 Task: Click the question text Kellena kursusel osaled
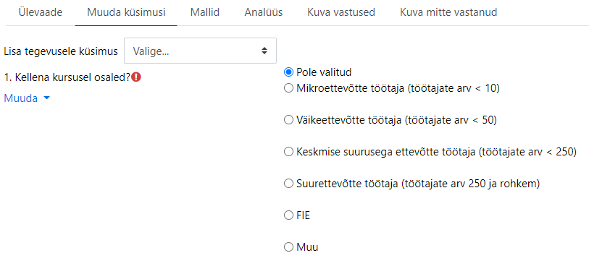[x=67, y=77]
